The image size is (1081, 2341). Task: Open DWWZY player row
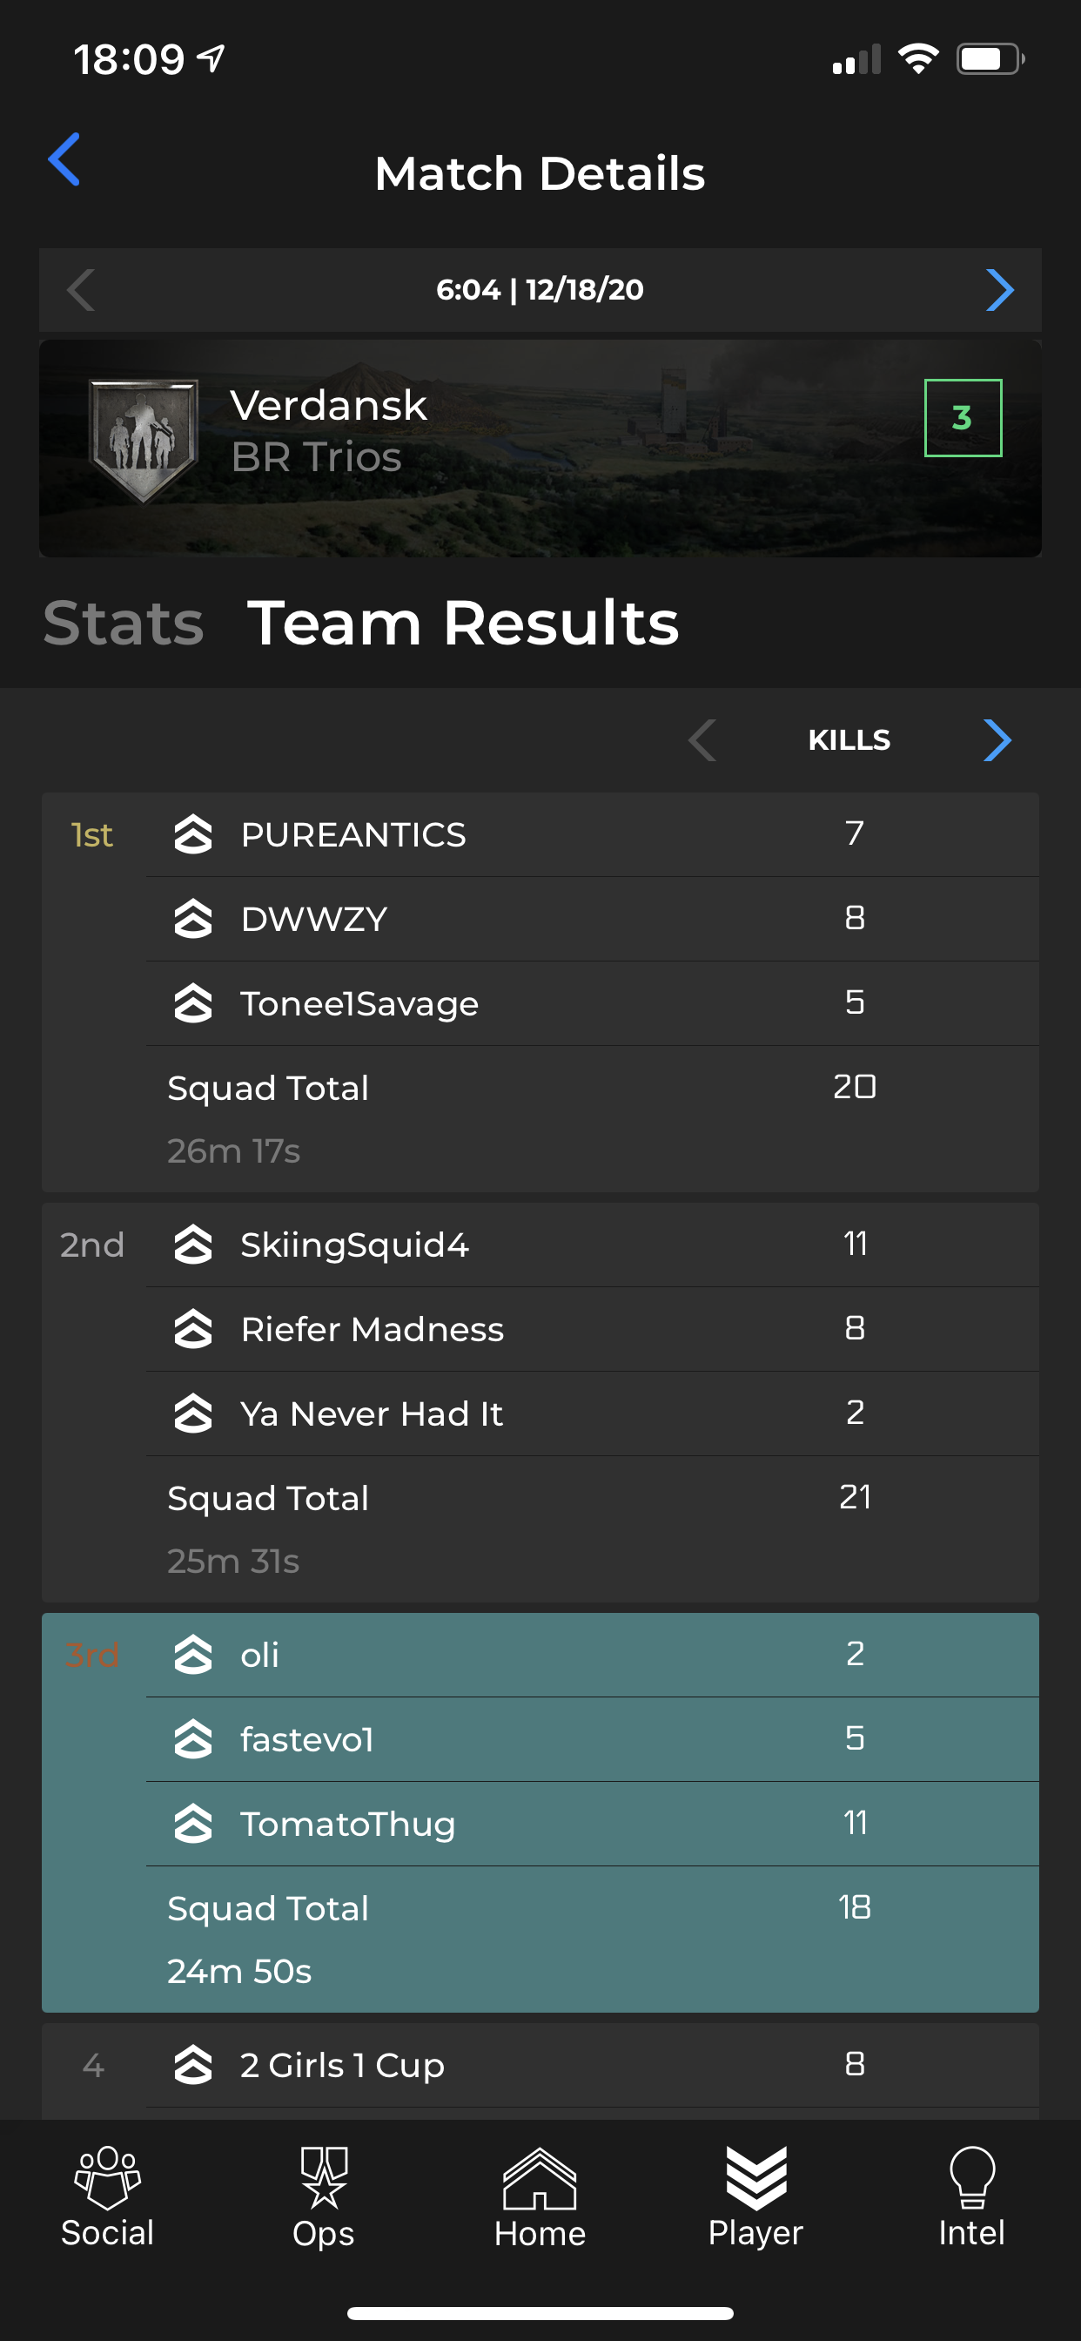(592, 919)
